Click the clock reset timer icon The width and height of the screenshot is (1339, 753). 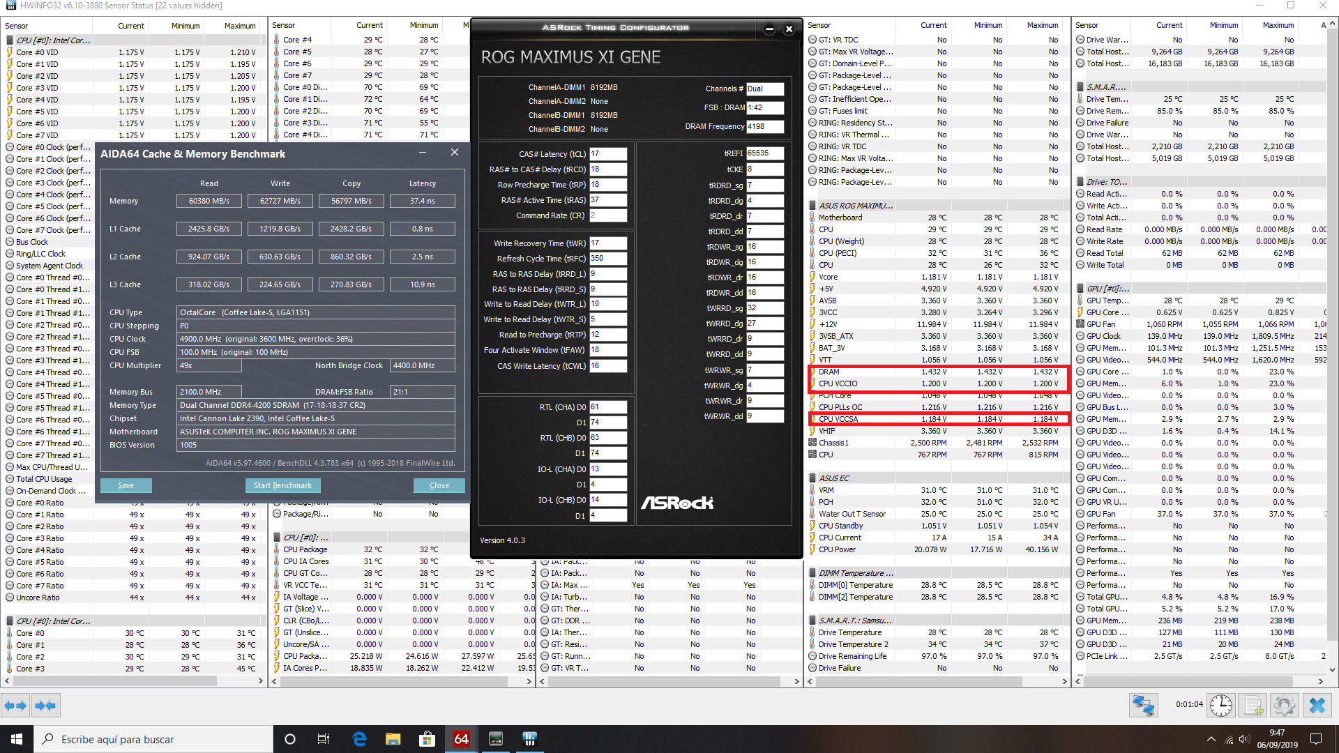coord(1220,706)
